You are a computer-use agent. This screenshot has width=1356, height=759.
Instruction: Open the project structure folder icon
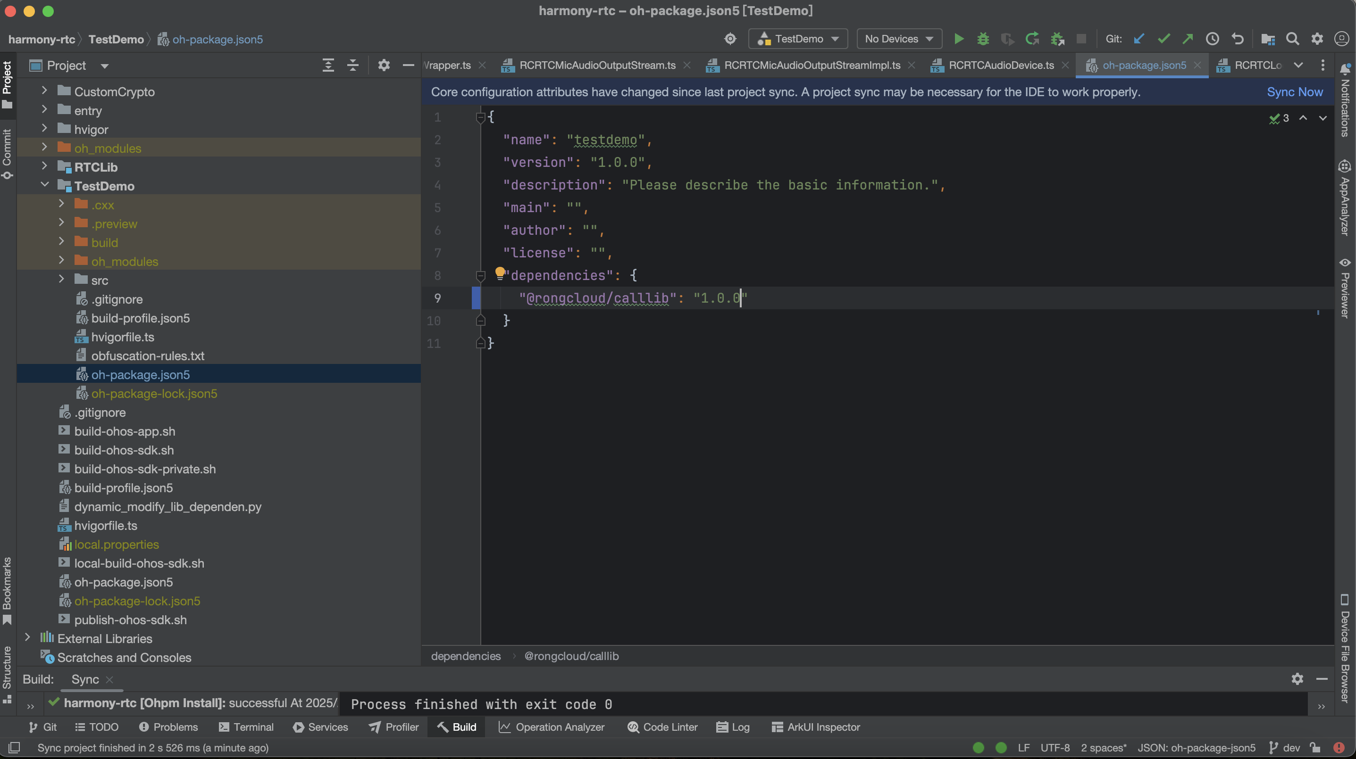pyautogui.click(x=1268, y=39)
